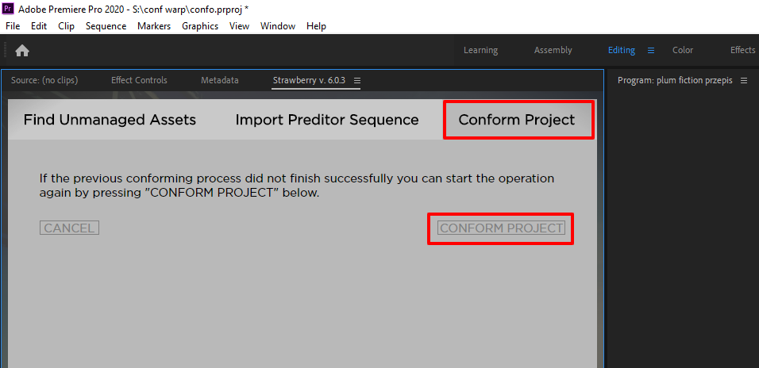Click the Home icon
The image size is (759, 368).
(22, 51)
